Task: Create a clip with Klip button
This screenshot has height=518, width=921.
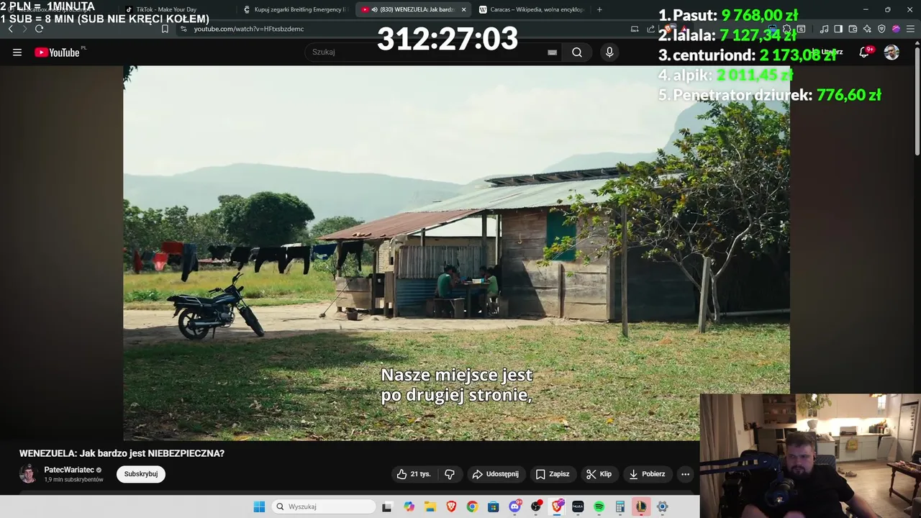Action: click(x=599, y=474)
